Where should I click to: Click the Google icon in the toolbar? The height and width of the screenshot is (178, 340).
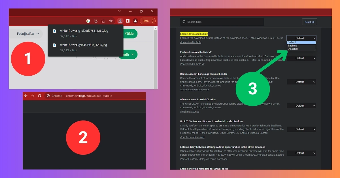pos(88,21)
